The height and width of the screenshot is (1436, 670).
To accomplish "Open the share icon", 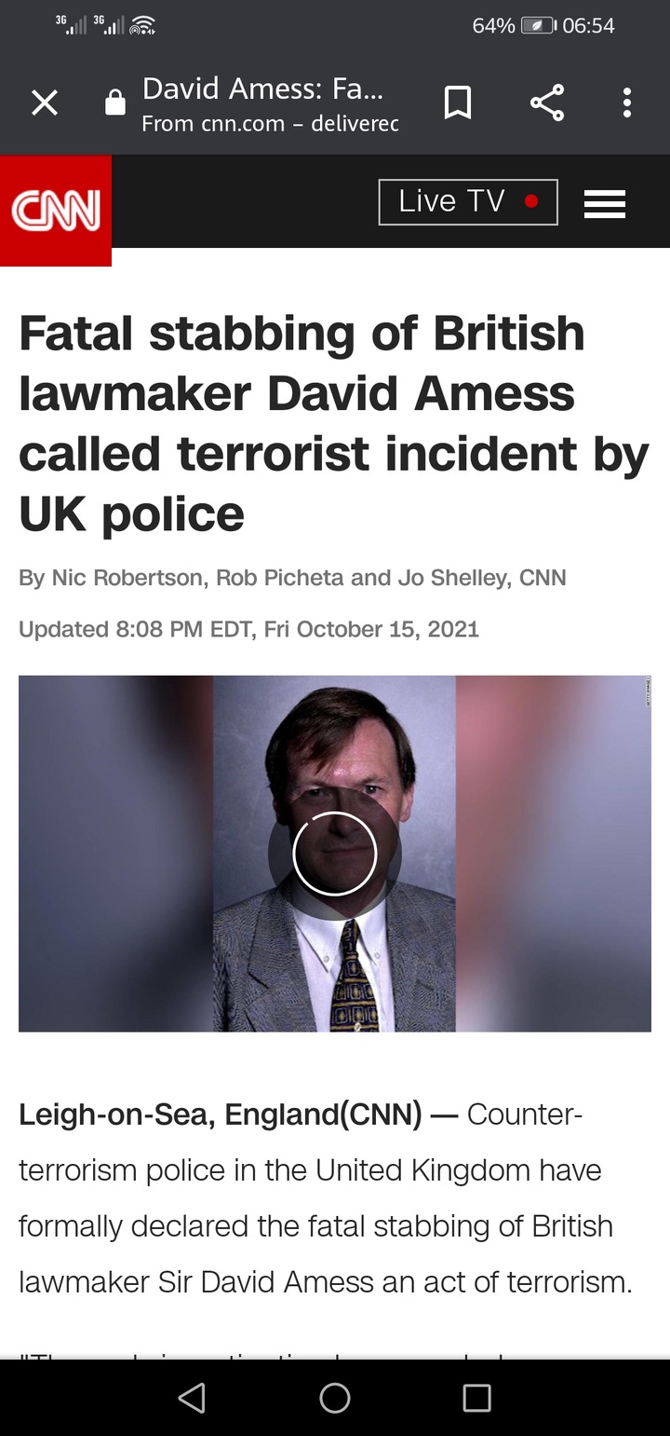I will (547, 103).
